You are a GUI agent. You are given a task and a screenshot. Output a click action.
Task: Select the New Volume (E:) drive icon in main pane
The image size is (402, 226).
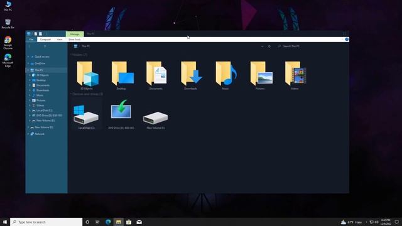[x=155, y=117]
